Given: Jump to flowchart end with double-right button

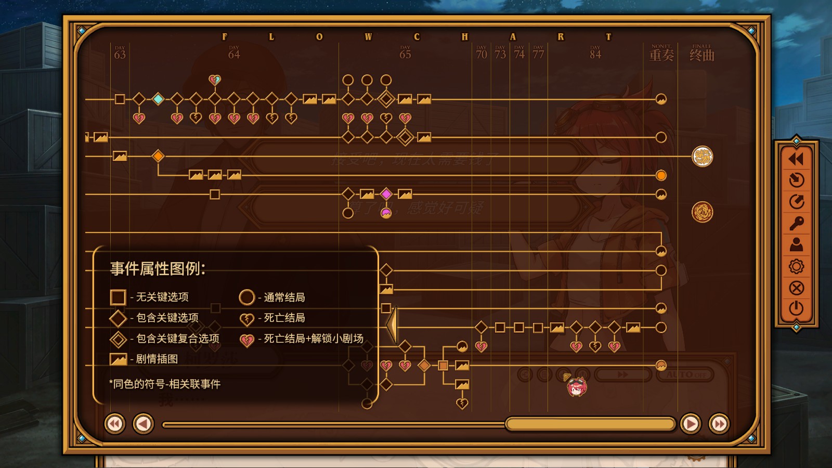Looking at the screenshot, I should coord(719,424).
